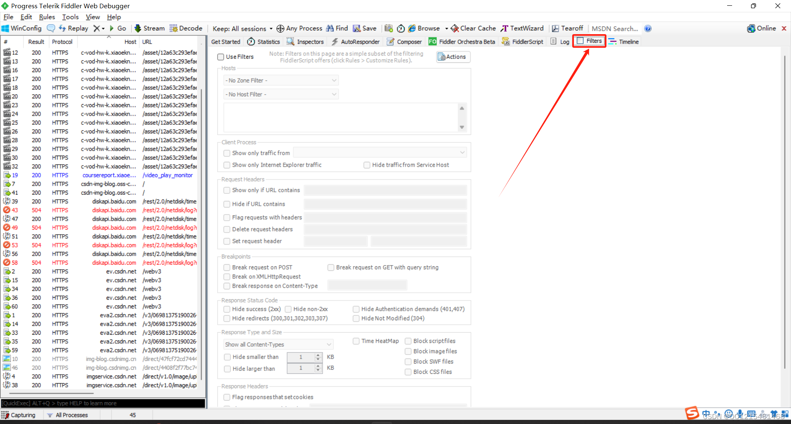Enable the Use Filters checkbox
This screenshot has width=791, height=424.
[x=221, y=57]
